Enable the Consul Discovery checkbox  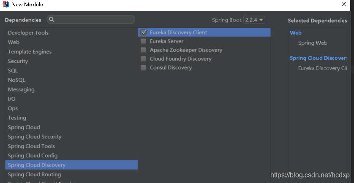point(144,67)
